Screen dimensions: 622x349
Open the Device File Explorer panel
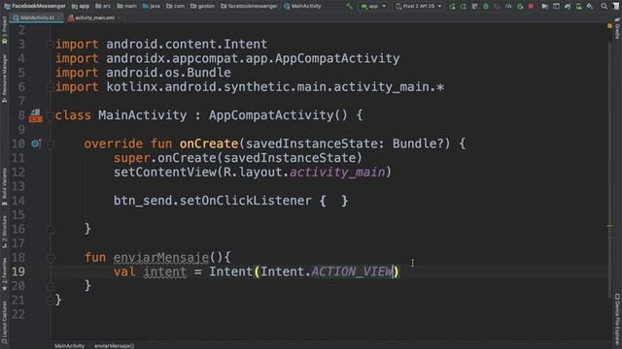tap(617, 319)
